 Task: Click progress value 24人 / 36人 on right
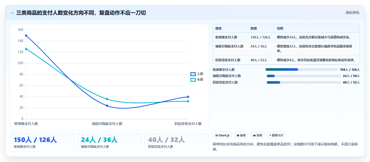pos(351,76)
